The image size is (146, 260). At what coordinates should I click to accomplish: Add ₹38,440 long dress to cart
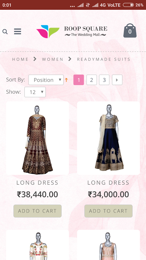pos(37,211)
